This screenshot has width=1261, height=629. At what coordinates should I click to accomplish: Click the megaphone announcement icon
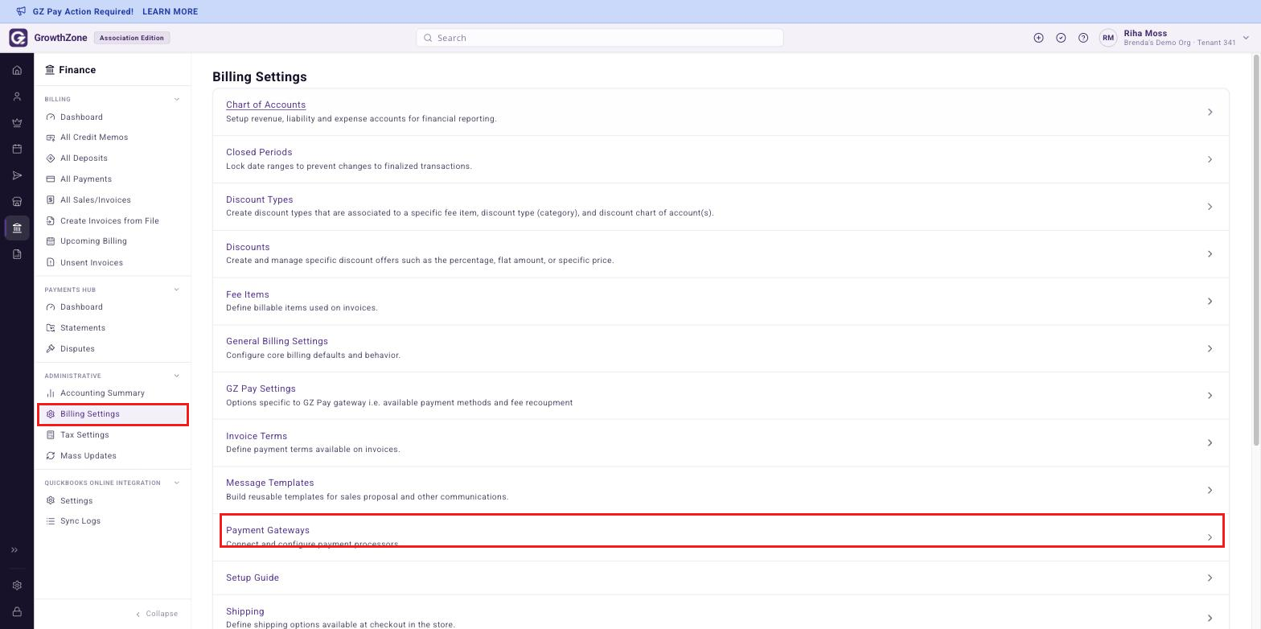pyautogui.click(x=21, y=11)
